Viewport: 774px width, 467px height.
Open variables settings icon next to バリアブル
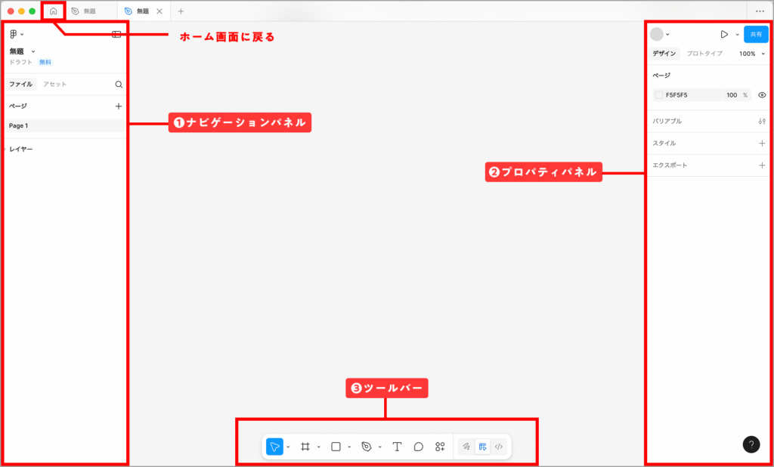point(762,121)
